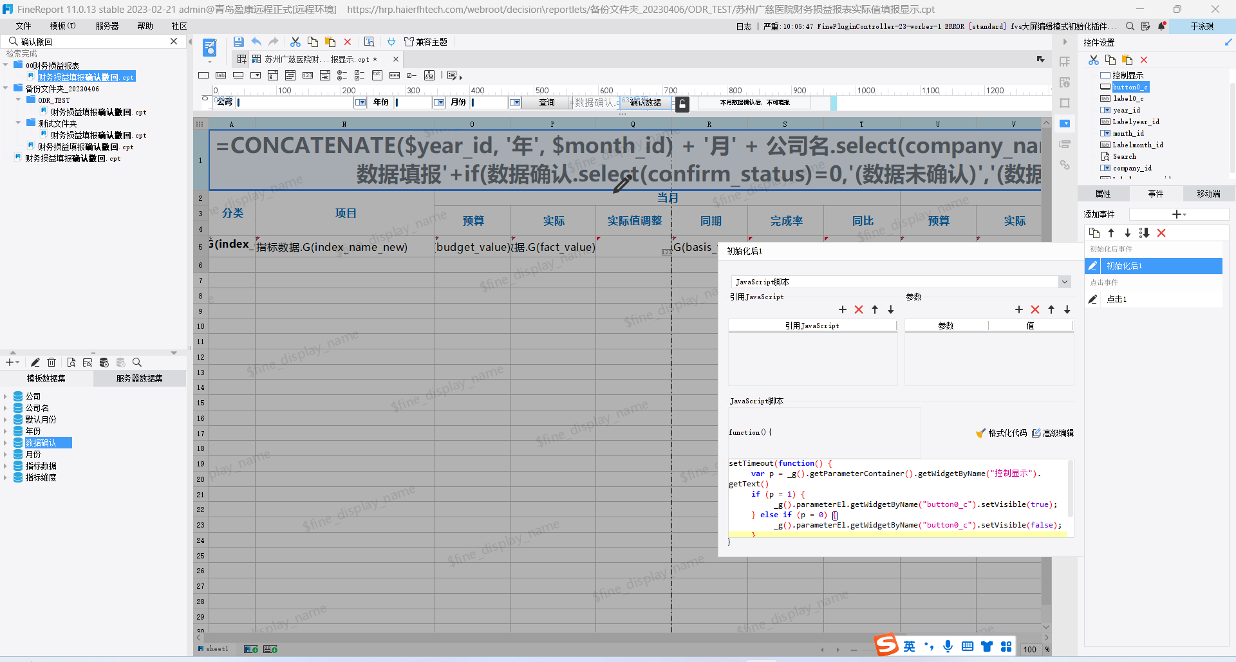This screenshot has height=662, width=1236.
Task: Open the 帮助 menu
Action: [145, 26]
